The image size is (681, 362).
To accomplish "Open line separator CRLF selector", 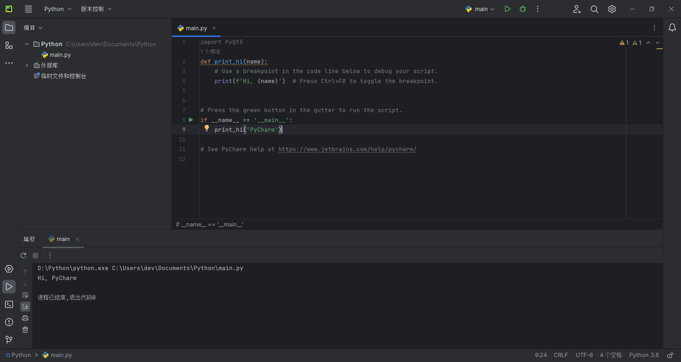I will (x=561, y=355).
